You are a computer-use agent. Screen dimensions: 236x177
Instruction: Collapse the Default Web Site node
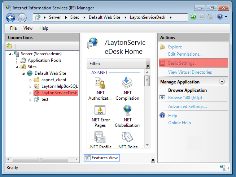click(x=23, y=74)
